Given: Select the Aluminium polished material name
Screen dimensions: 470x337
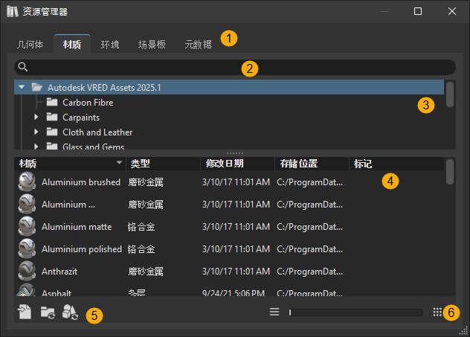Looking at the screenshot, I should pyautogui.click(x=82, y=249).
